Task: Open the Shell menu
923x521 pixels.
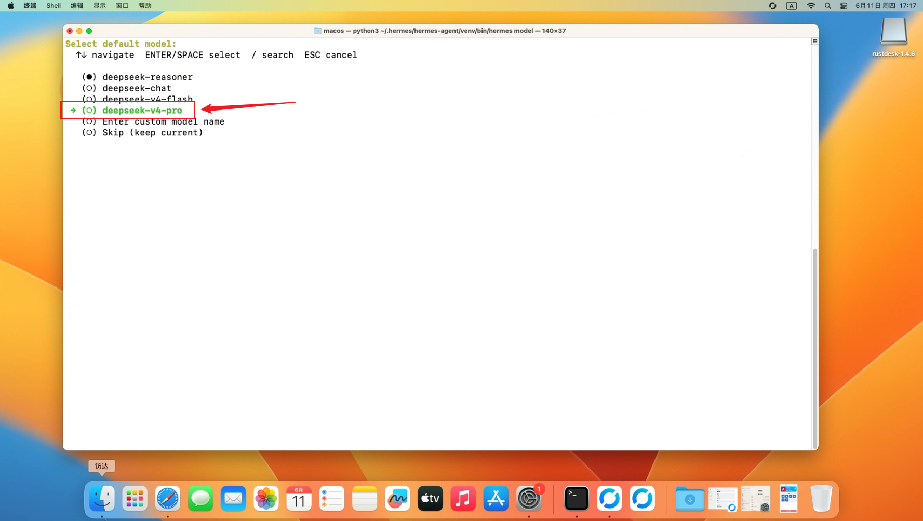Action: [53, 6]
